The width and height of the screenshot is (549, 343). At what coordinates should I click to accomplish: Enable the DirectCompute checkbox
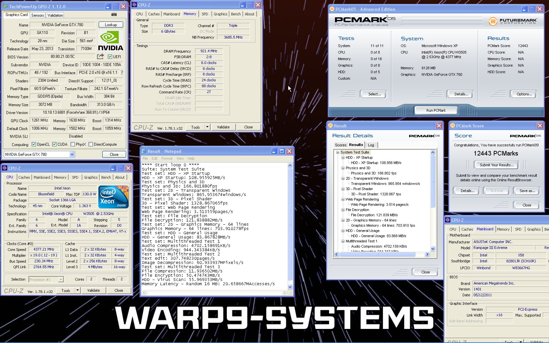coord(91,144)
